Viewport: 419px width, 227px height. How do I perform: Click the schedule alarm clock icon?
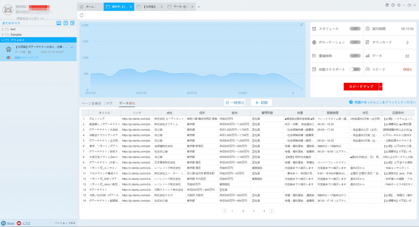coord(314,29)
